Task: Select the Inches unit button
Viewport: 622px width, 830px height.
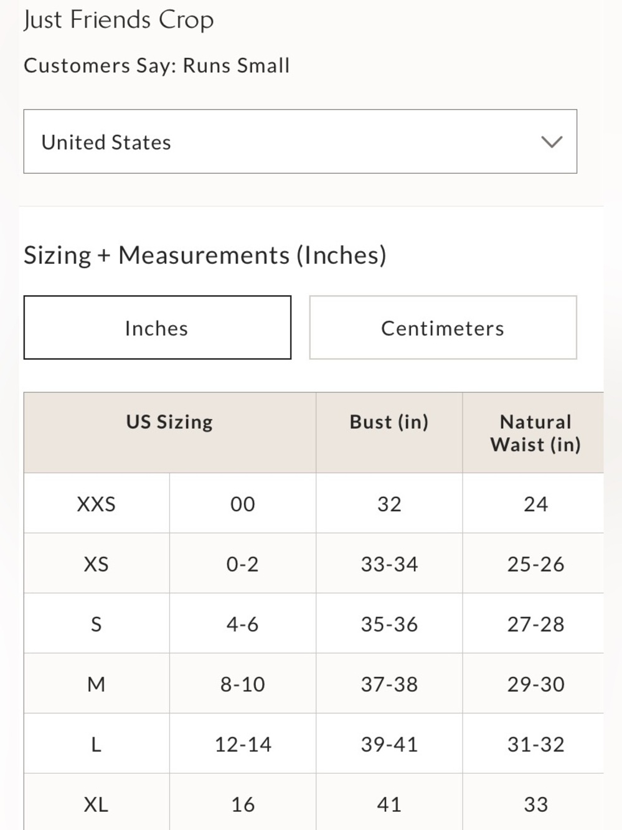Action: (157, 328)
